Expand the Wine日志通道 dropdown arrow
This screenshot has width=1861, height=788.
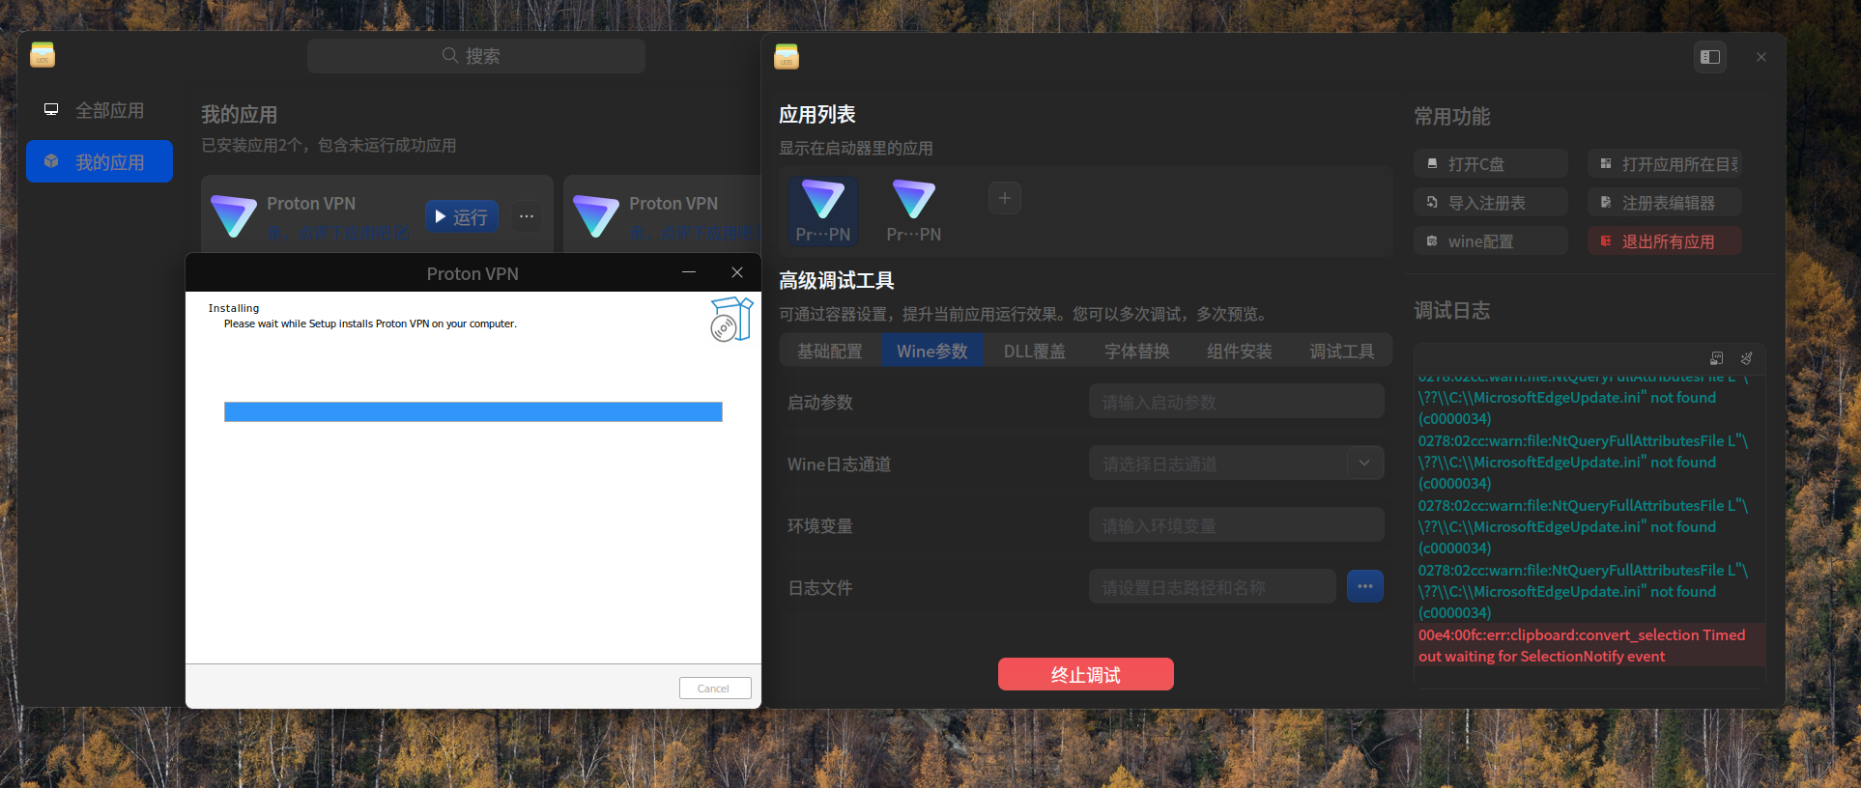pos(1364,463)
